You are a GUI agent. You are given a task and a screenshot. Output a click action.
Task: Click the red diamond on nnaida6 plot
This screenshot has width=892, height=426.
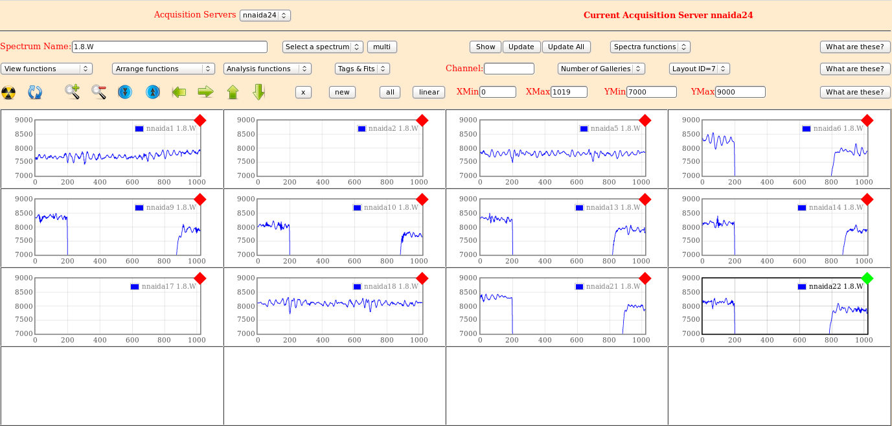[x=867, y=120]
